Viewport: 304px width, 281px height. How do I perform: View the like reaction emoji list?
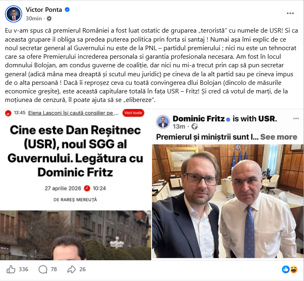(x=286, y=269)
